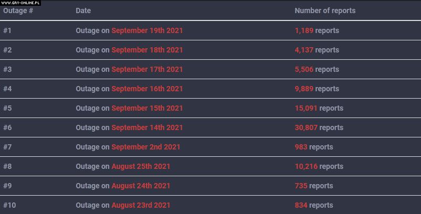
Task: Click the #10 outage row number
Action: pyautogui.click(x=9, y=205)
